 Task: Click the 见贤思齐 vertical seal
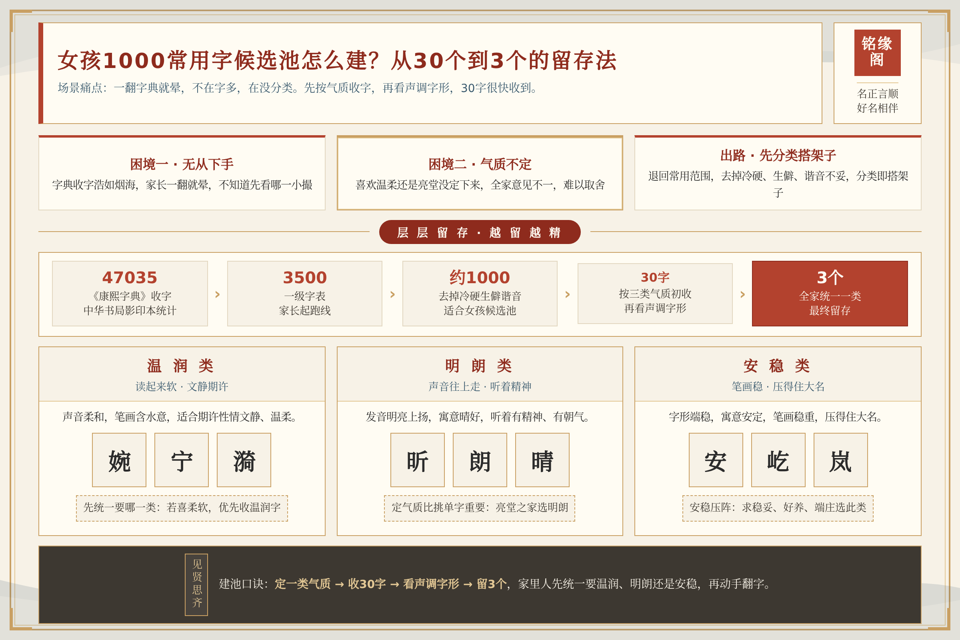pos(196,584)
